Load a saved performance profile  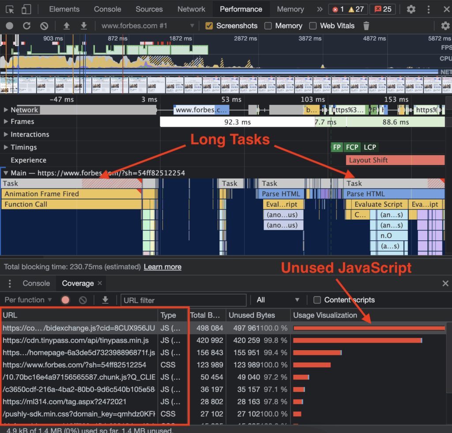pyautogui.click(x=66, y=26)
